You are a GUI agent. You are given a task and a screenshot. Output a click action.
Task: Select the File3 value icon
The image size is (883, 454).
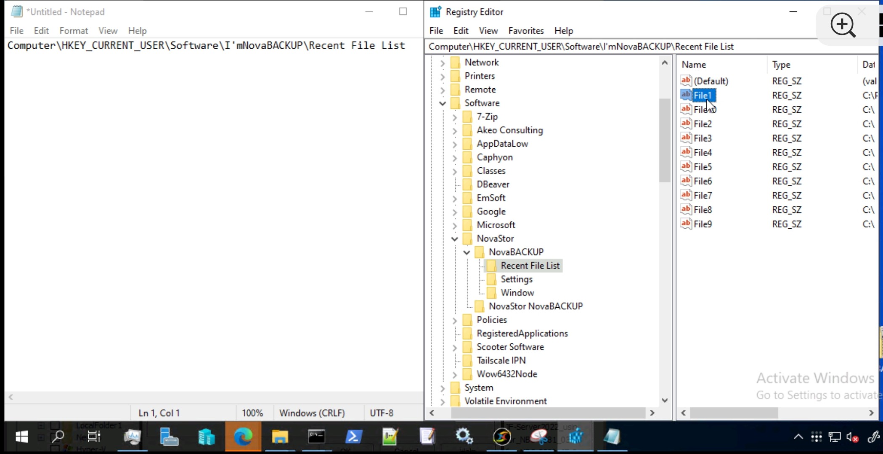click(686, 138)
